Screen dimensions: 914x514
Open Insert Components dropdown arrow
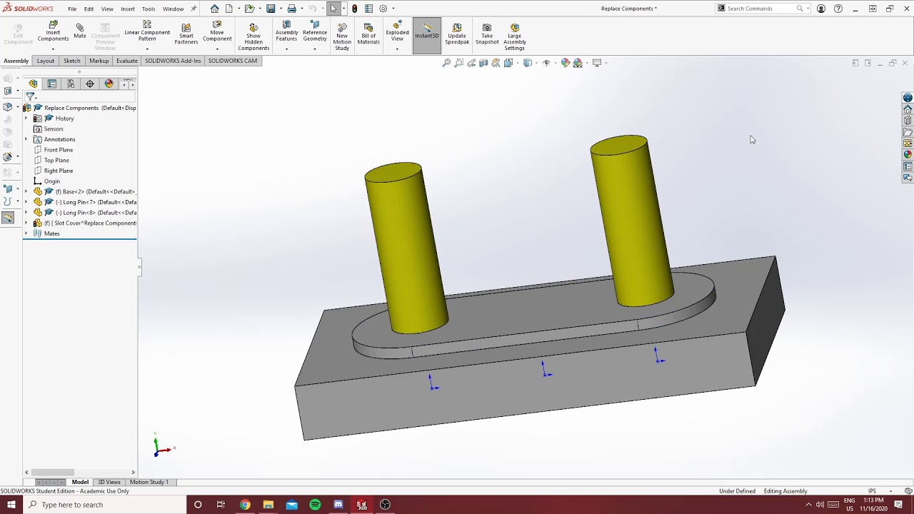point(53,49)
